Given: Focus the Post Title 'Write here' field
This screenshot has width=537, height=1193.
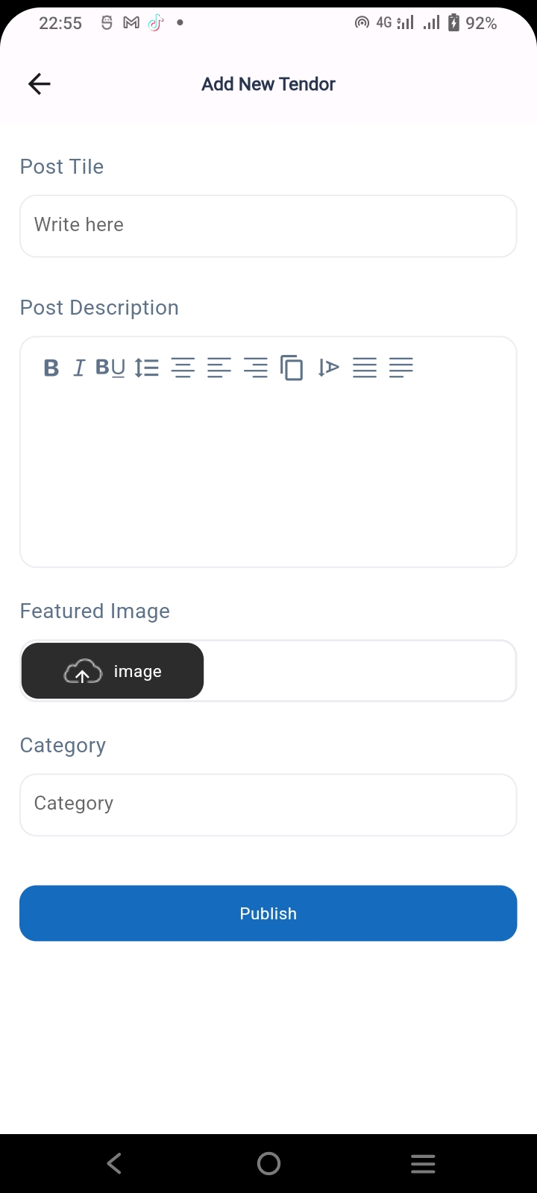Looking at the screenshot, I should coord(268,225).
